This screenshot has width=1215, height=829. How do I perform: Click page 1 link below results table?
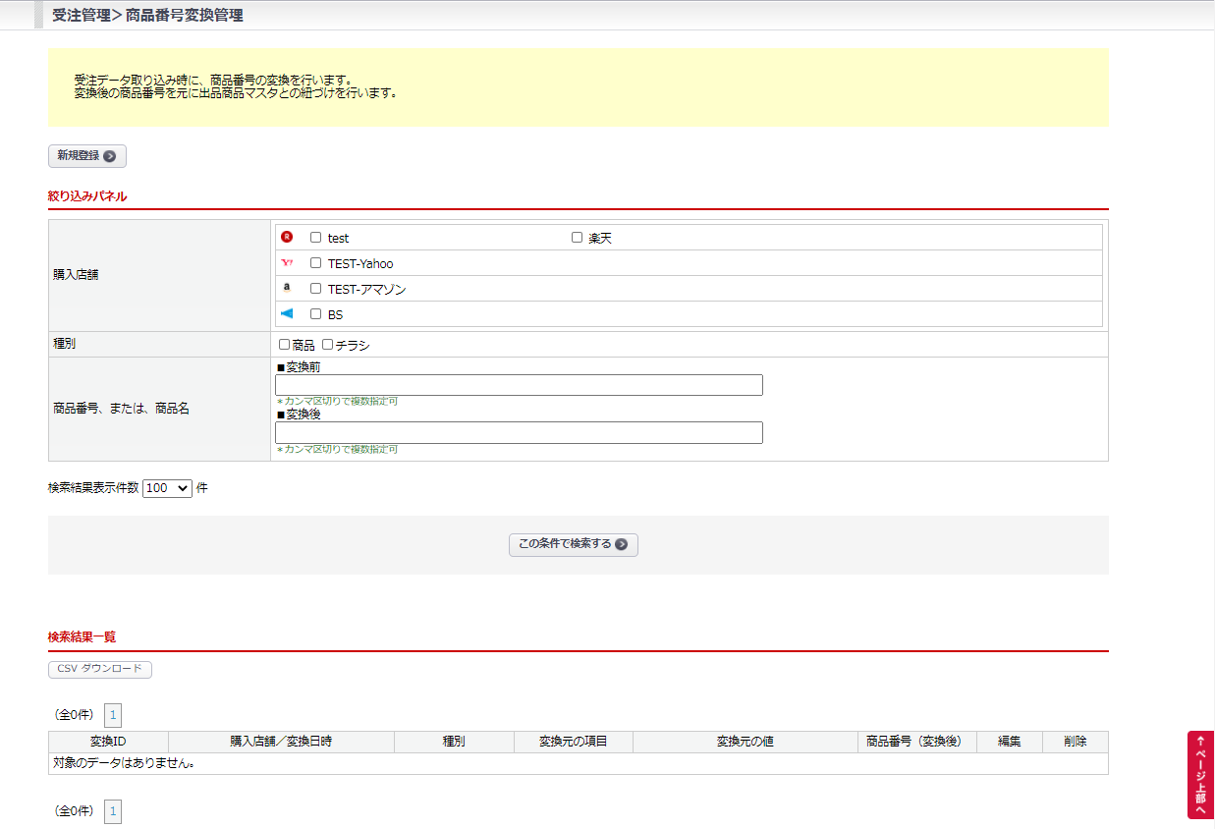click(x=113, y=811)
